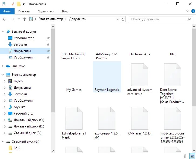Click the New folder quick access icon
Image resolution: width=196 pixels, height=159 pixels.
coord(19,4)
